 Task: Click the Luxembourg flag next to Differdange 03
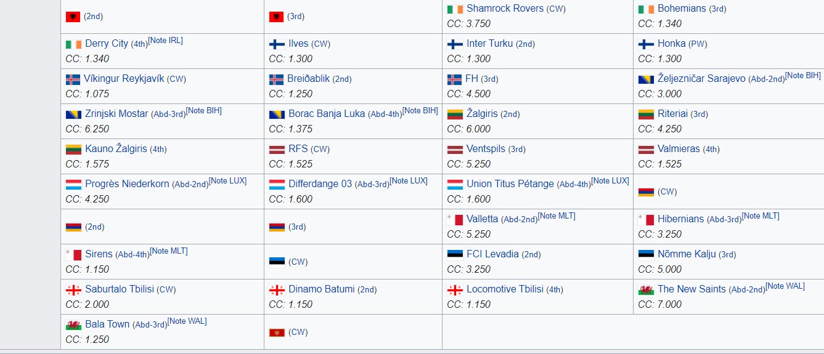pyautogui.click(x=277, y=185)
